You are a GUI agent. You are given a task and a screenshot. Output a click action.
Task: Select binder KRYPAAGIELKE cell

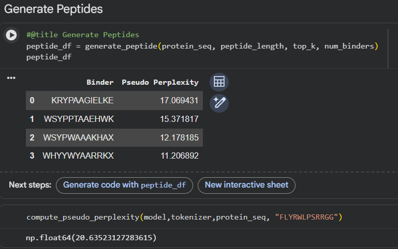(x=82, y=100)
